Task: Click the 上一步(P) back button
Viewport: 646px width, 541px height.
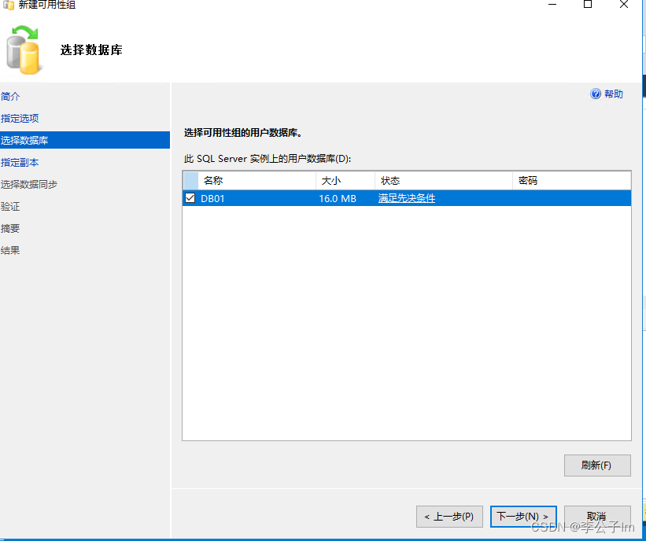Action: (x=449, y=516)
